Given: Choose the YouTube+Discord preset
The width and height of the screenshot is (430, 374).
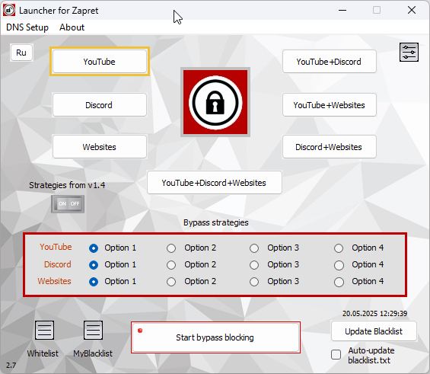Looking at the screenshot, I should click(x=329, y=62).
